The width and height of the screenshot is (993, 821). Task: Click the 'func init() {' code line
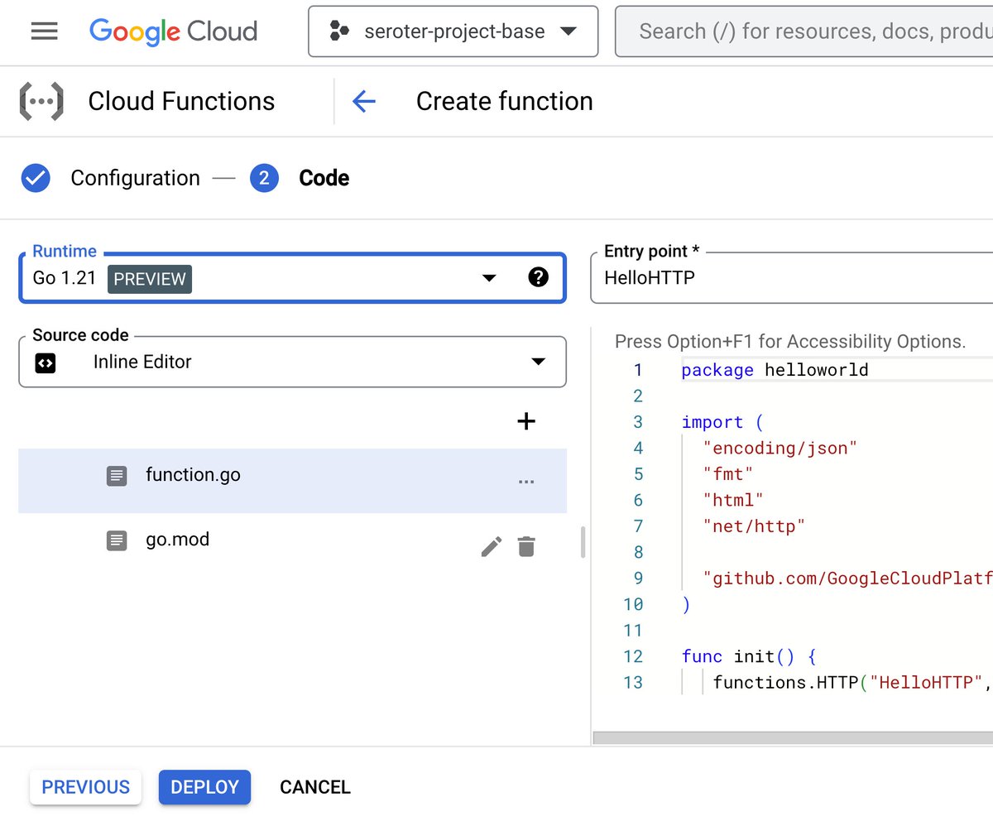pyautogui.click(x=749, y=656)
